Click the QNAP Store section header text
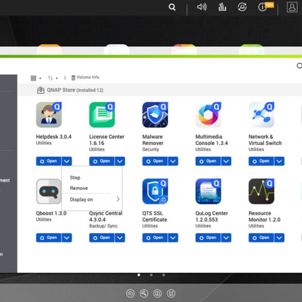 (x=75, y=90)
